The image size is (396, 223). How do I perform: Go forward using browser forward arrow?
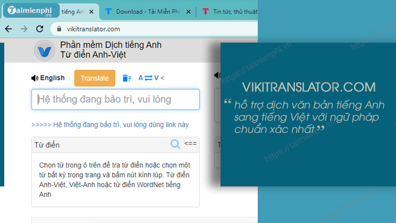point(24,29)
